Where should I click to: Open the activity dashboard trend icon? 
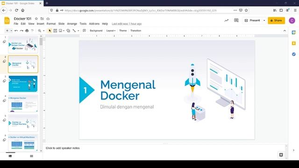(226, 21)
